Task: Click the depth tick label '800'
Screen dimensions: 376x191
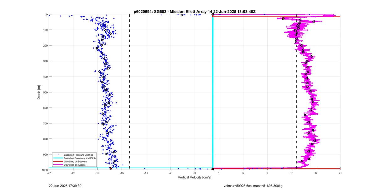Action: pyautogui.click(x=45, y=139)
